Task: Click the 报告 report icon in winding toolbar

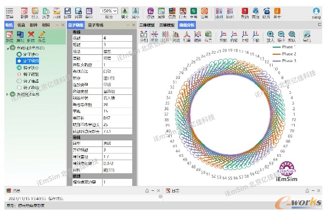Action: click(208, 36)
